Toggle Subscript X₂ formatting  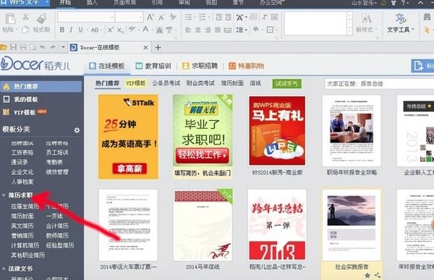120,30
